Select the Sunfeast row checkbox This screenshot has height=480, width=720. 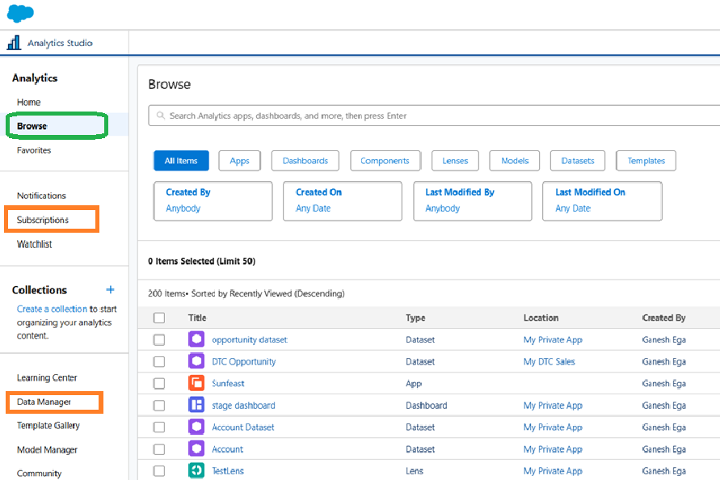click(x=159, y=383)
